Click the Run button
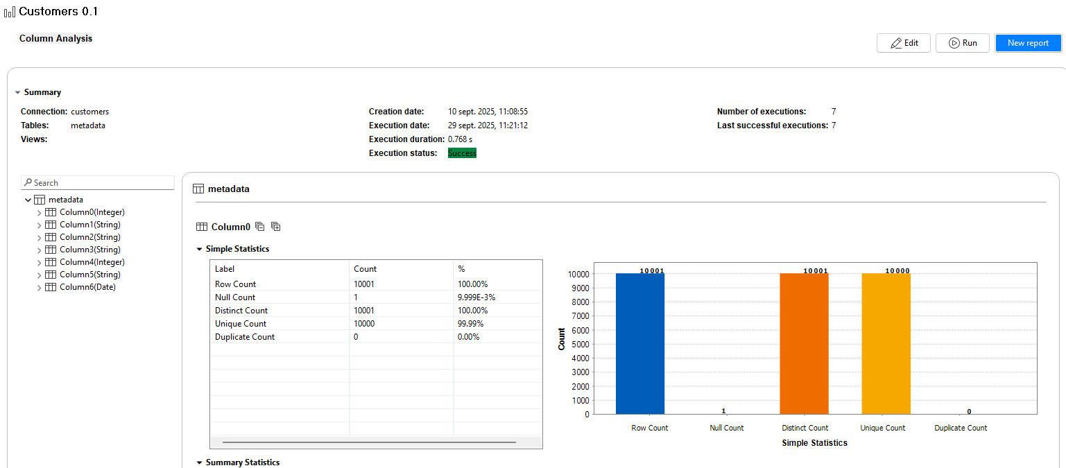 point(962,42)
